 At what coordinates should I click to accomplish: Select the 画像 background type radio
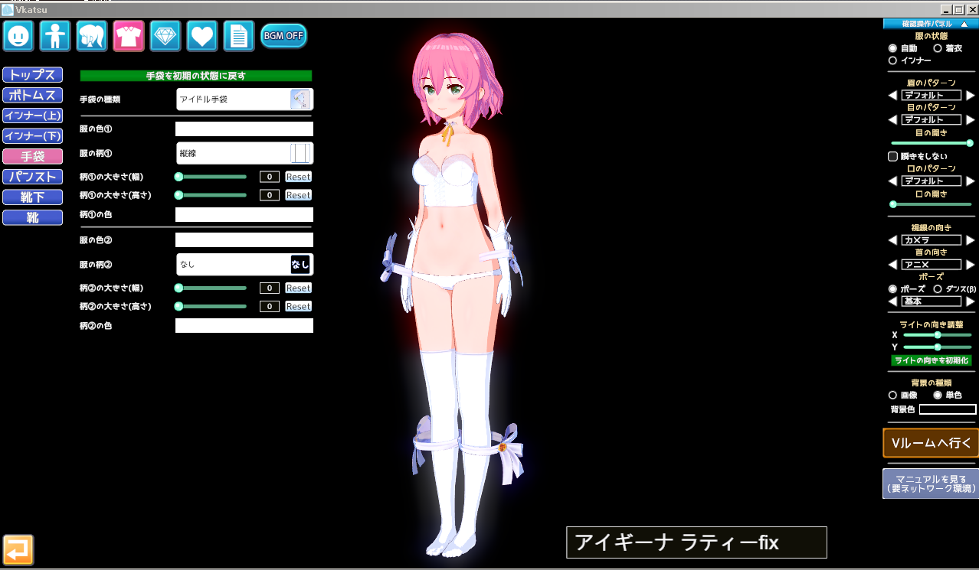coord(892,396)
